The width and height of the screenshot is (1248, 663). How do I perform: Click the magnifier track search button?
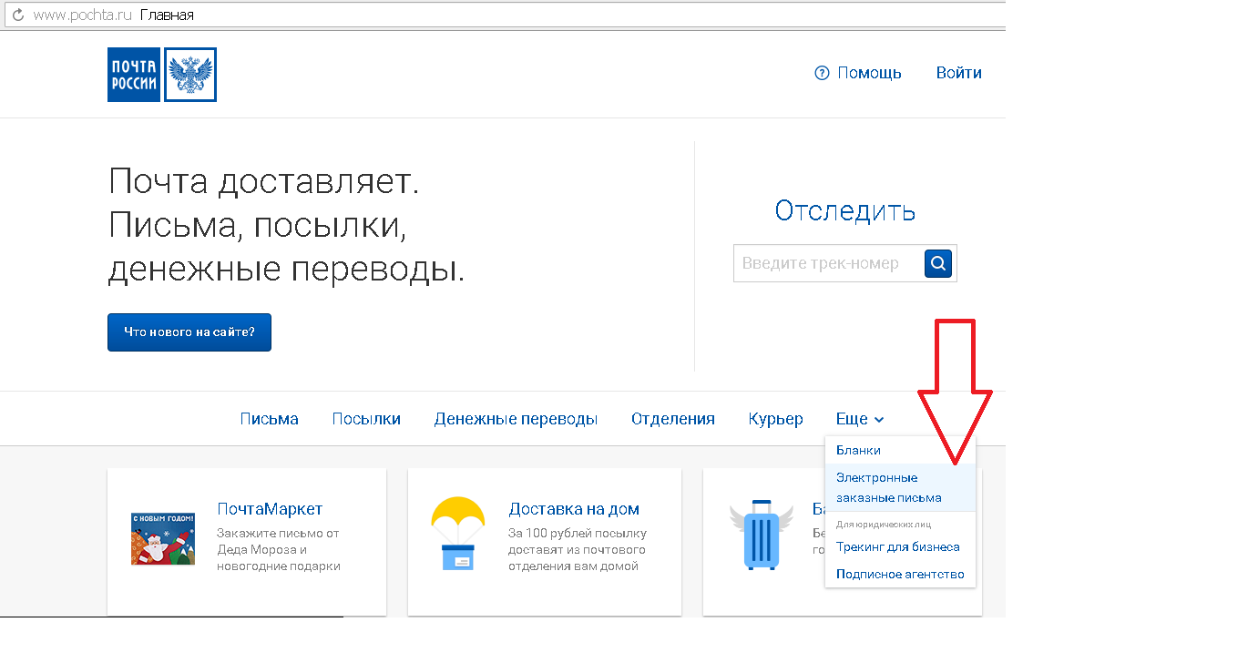(938, 264)
